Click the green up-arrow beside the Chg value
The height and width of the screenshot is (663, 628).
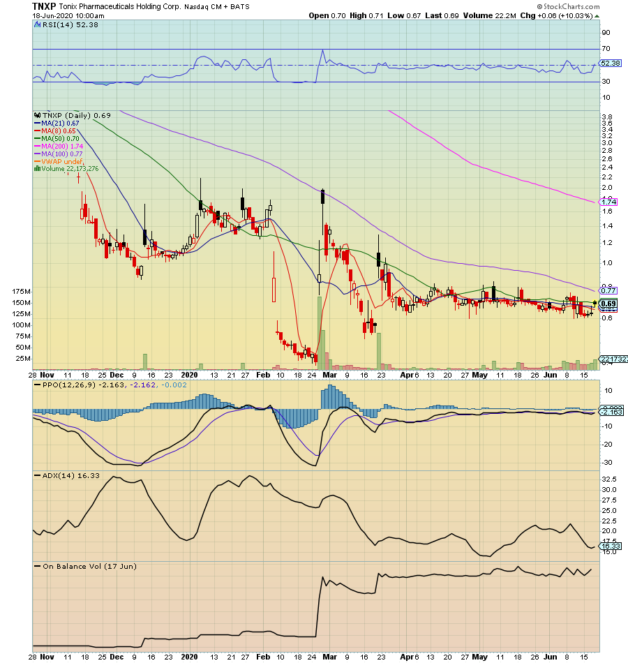(x=597, y=16)
